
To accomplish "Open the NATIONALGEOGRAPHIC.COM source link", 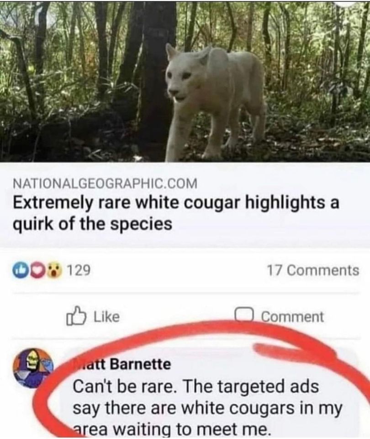I will (105, 183).
